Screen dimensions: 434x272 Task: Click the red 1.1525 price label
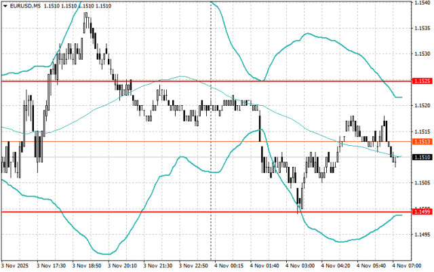tap(422, 81)
